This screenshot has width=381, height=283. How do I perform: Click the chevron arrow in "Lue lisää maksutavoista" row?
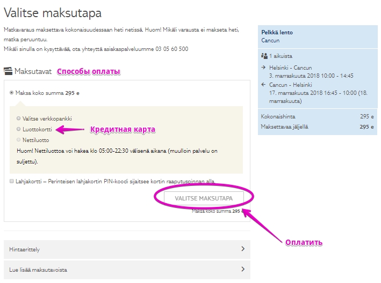[x=243, y=269]
